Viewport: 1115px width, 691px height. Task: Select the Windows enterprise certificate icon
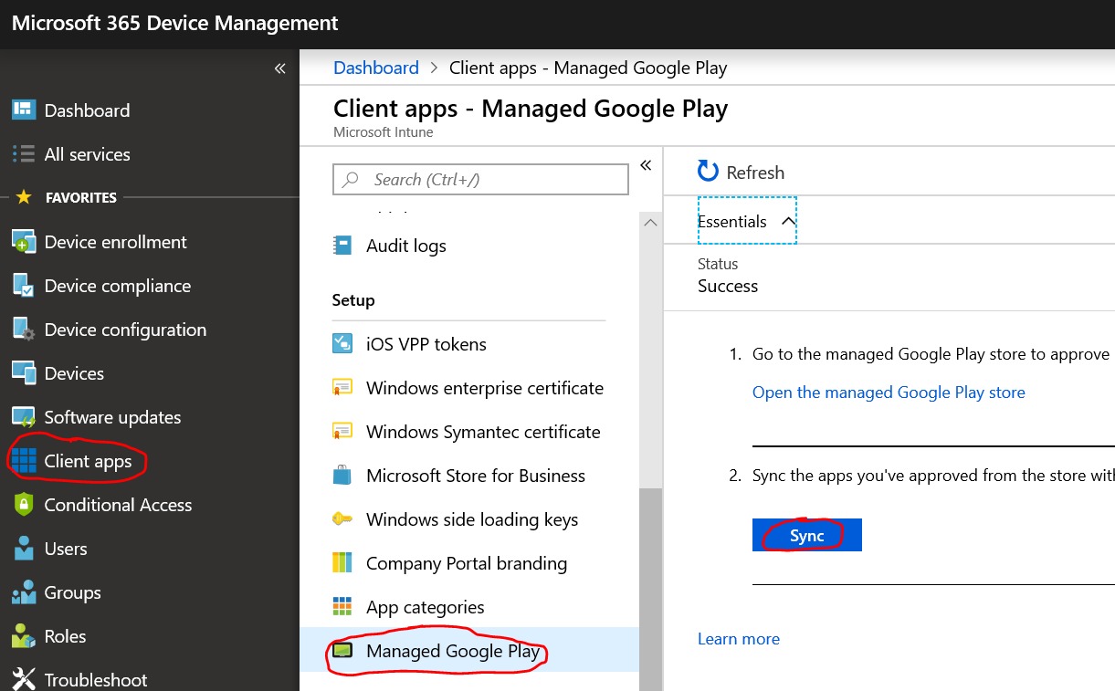pyautogui.click(x=342, y=387)
